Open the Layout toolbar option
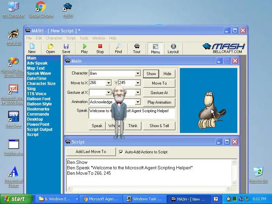The height and width of the screenshot is (204, 272). pos(173,49)
